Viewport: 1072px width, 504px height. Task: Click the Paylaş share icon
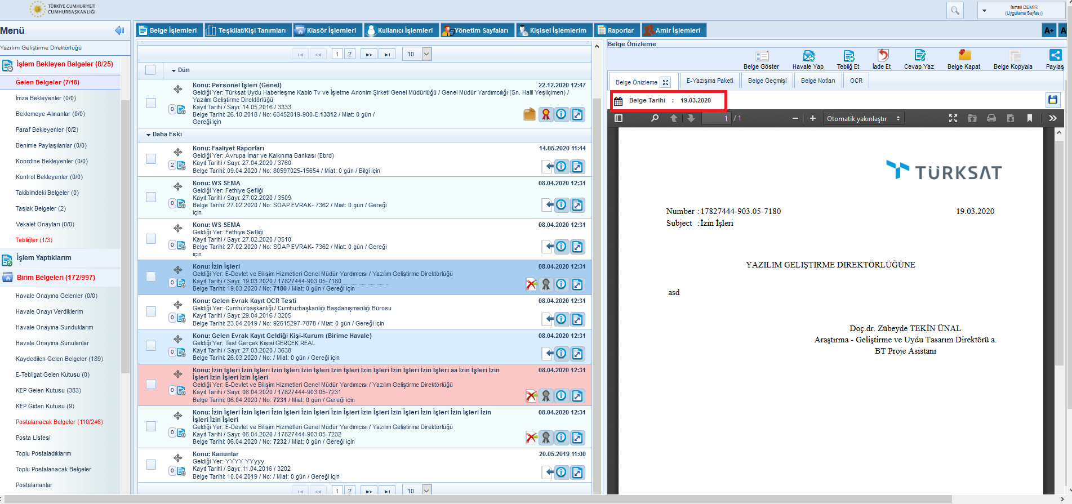tap(1055, 55)
